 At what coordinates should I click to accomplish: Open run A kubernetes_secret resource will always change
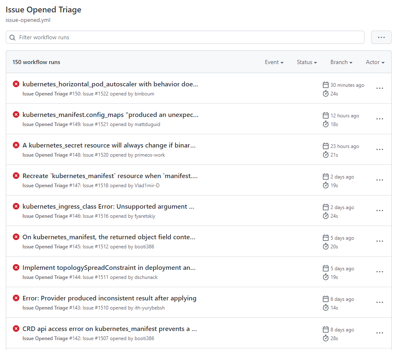[109, 145]
